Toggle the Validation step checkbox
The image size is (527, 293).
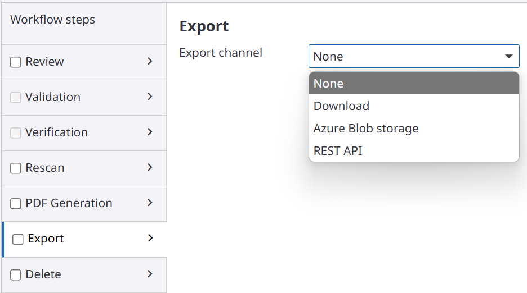pos(15,97)
